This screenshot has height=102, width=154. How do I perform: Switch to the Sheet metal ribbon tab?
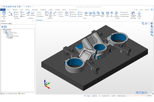(x=35, y=9)
